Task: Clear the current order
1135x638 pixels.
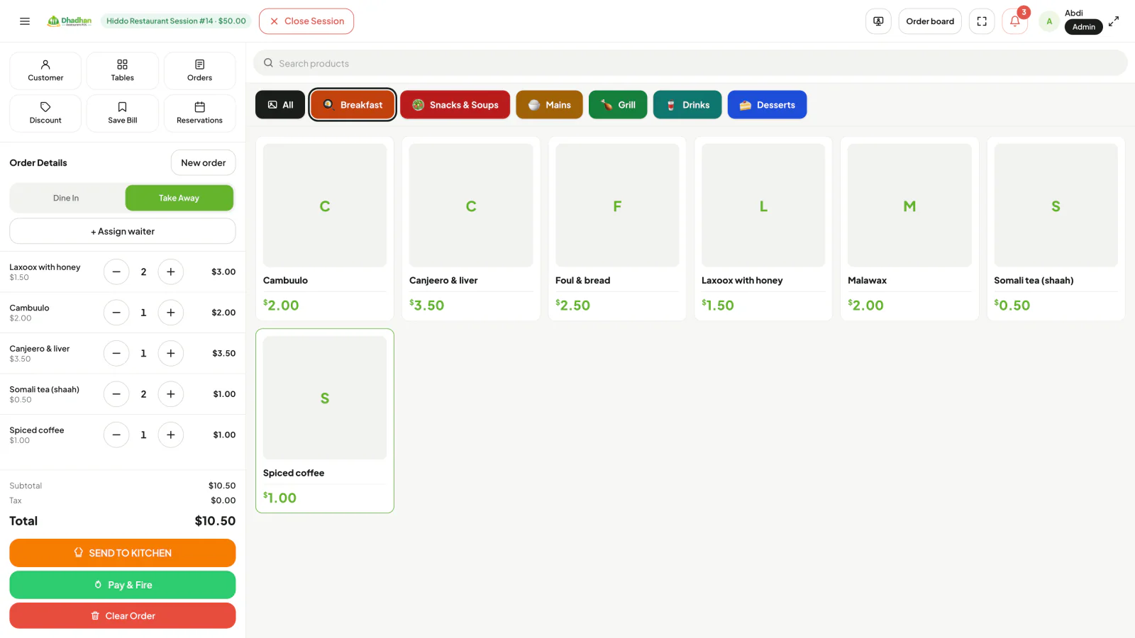Action: pyautogui.click(x=123, y=616)
